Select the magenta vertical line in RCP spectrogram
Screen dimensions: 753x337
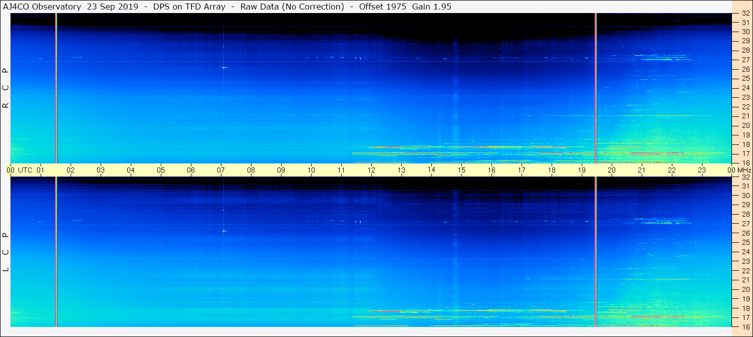click(x=596, y=88)
